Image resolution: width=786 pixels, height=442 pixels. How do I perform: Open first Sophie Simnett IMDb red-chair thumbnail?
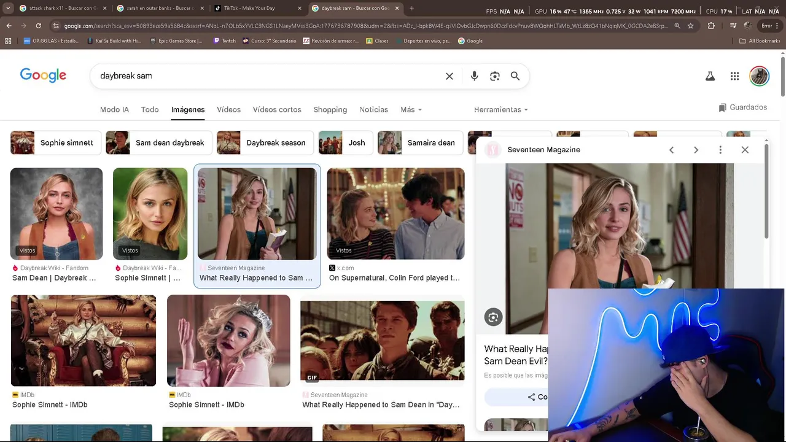point(84,341)
